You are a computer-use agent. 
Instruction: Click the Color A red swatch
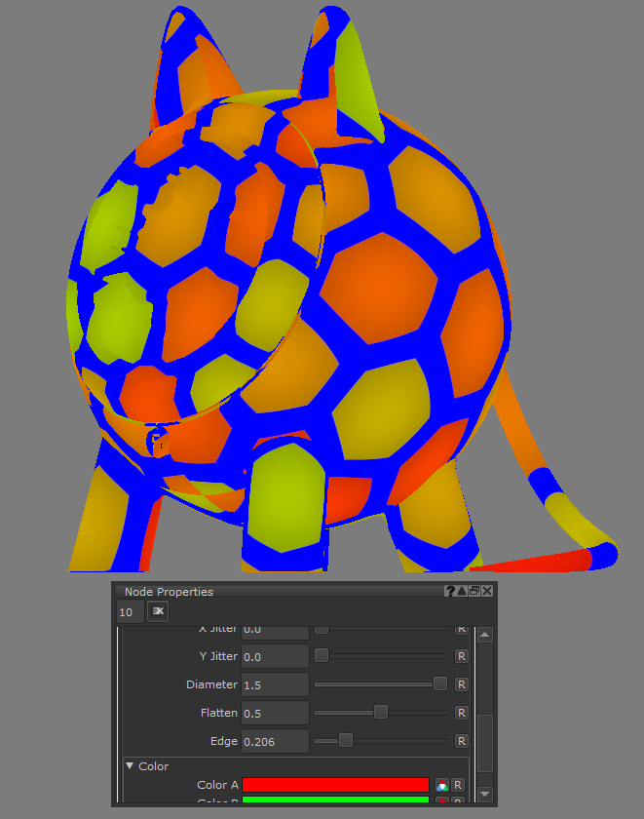tap(335, 785)
